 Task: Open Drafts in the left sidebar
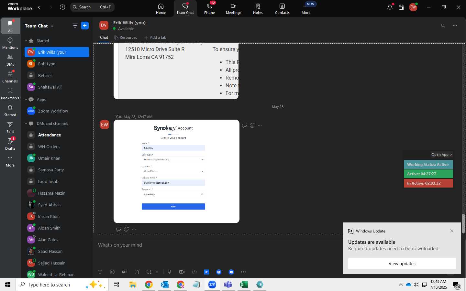(x=10, y=144)
